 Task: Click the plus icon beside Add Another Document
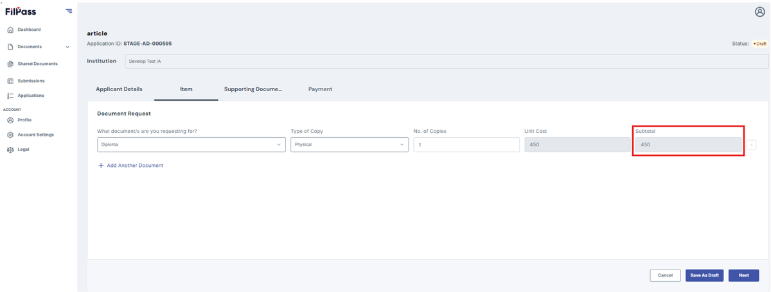point(101,166)
